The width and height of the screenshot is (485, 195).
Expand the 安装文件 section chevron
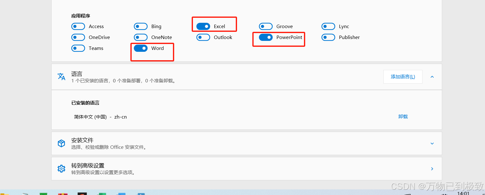click(432, 144)
